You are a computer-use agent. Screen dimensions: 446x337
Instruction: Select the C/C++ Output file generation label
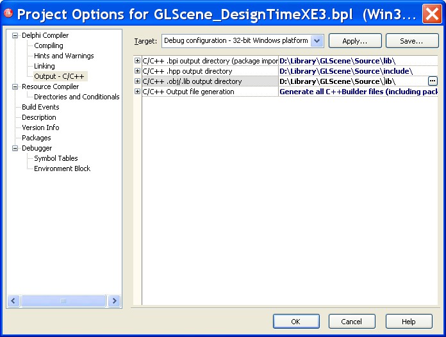click(x=188, y=92)
